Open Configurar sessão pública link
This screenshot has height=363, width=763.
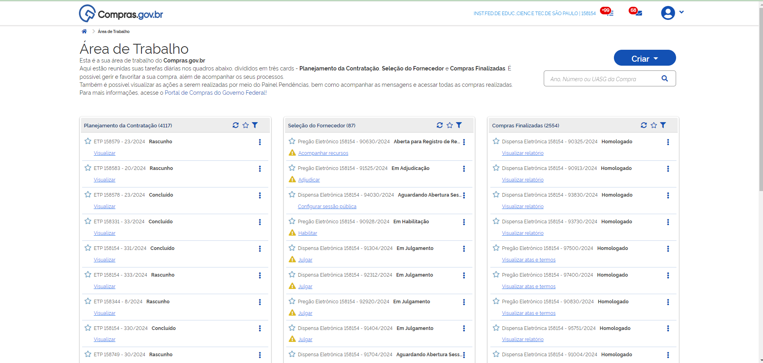[327, 207]
